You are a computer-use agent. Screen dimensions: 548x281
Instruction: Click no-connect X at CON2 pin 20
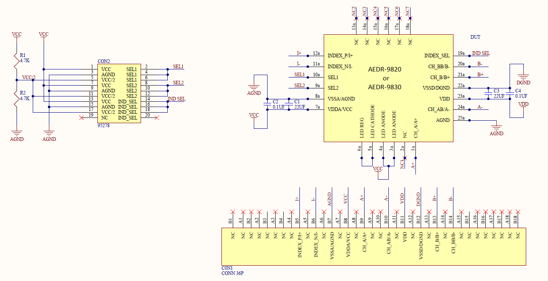tap(157, 117)
